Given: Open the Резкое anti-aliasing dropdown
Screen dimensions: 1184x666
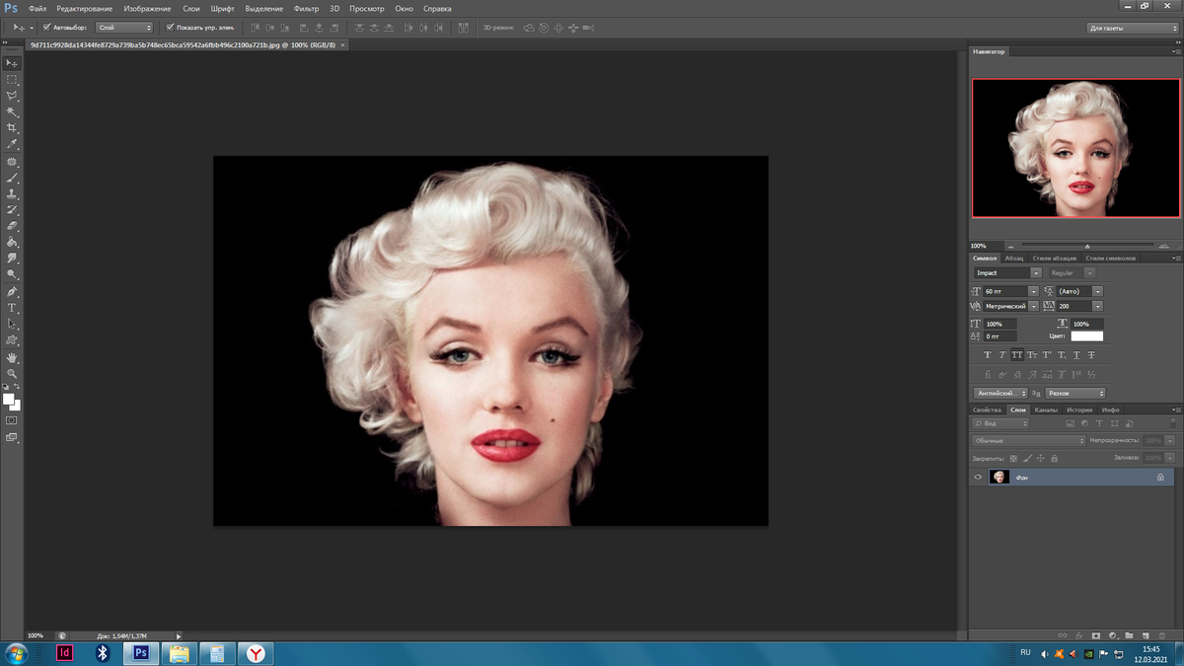Looking at the screenshot, I should [x=1075, y=393].
